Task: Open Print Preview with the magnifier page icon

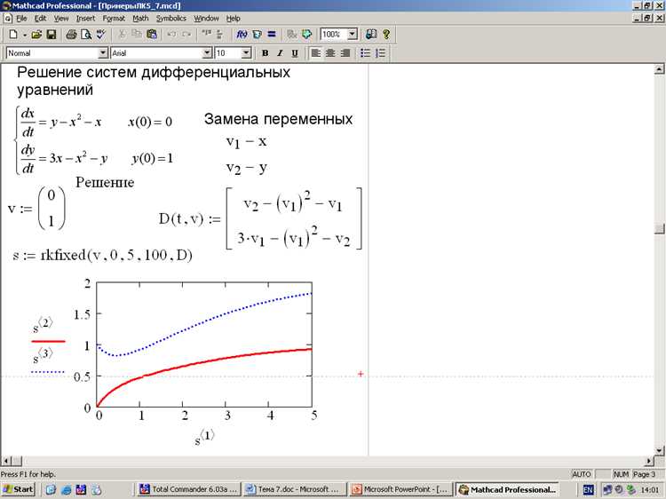Action: (86, 35)
